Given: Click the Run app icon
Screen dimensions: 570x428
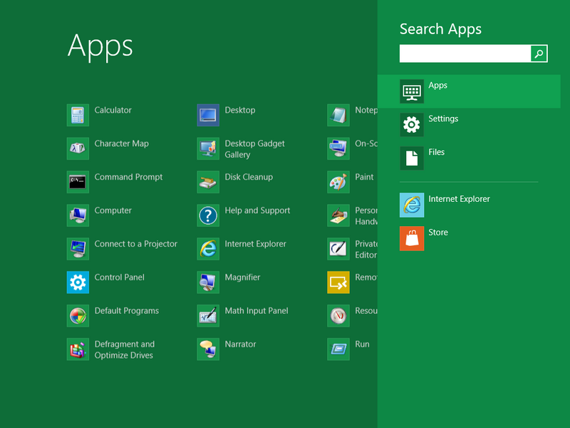Looking at the screenshot, I should click(338, 349).
